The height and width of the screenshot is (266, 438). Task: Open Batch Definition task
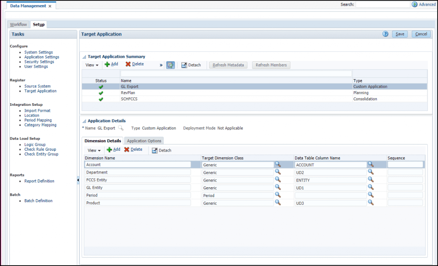pyautogui.click(x=38, y=201)
